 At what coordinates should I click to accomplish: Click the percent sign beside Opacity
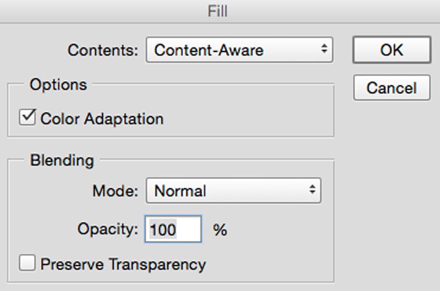pyautogui.click(x=220, y=230)
